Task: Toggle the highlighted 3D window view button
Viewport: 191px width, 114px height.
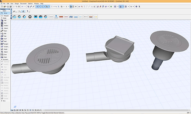Action: coord(121,7)
